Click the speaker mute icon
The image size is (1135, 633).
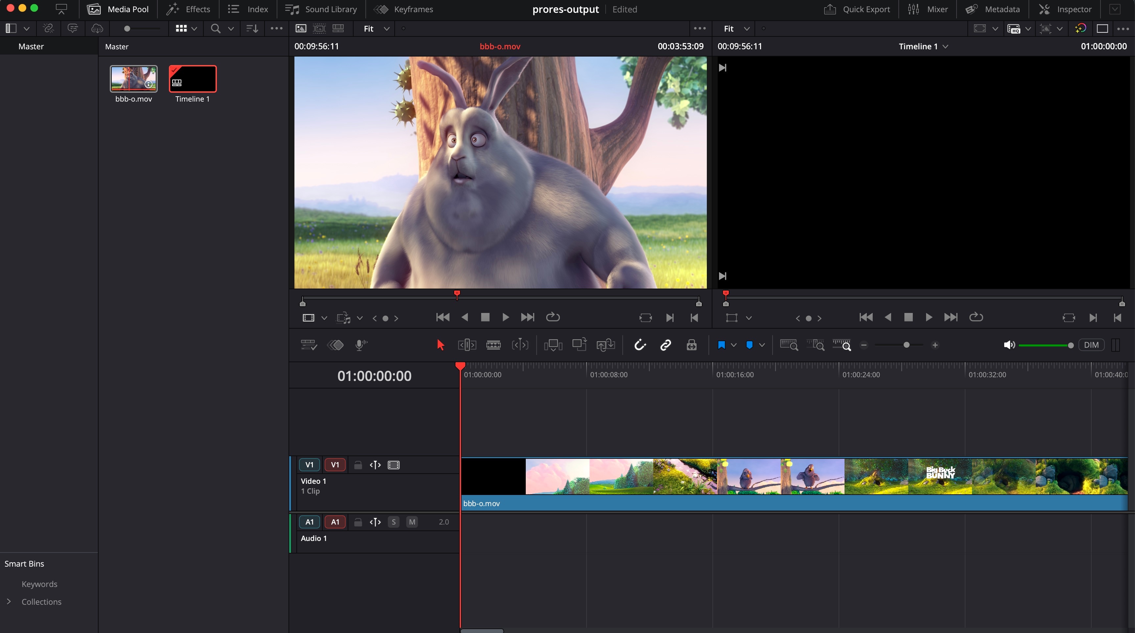coord(1009,345)
